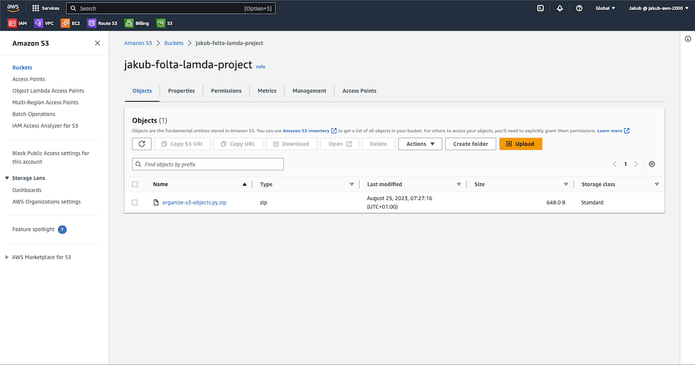This screenshot has width=695, height=365.
Task: Click the Find objects by prefix field
Action: pos(208,164)
